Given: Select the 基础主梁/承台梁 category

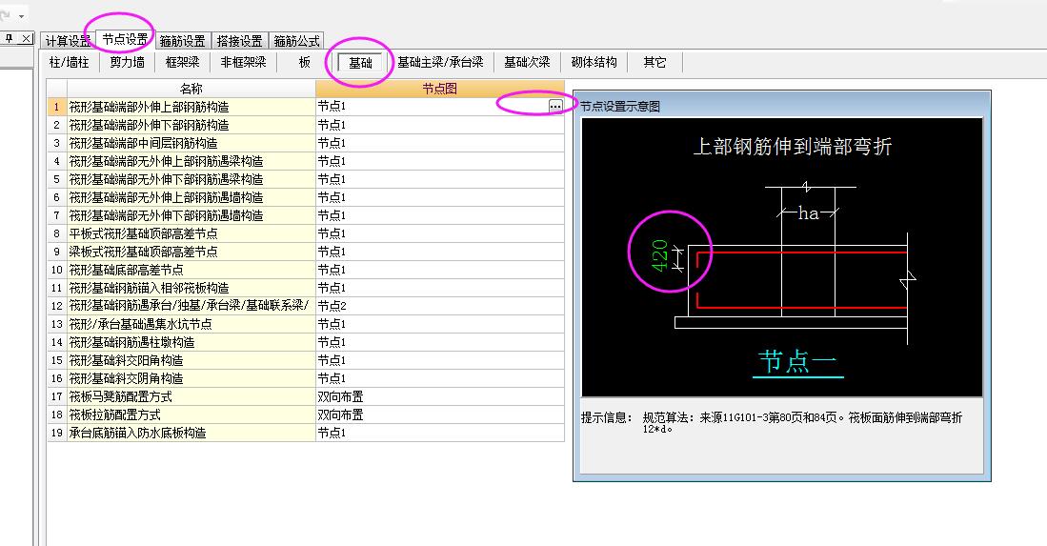Looking at the screenshot, I should coord(441,62).
